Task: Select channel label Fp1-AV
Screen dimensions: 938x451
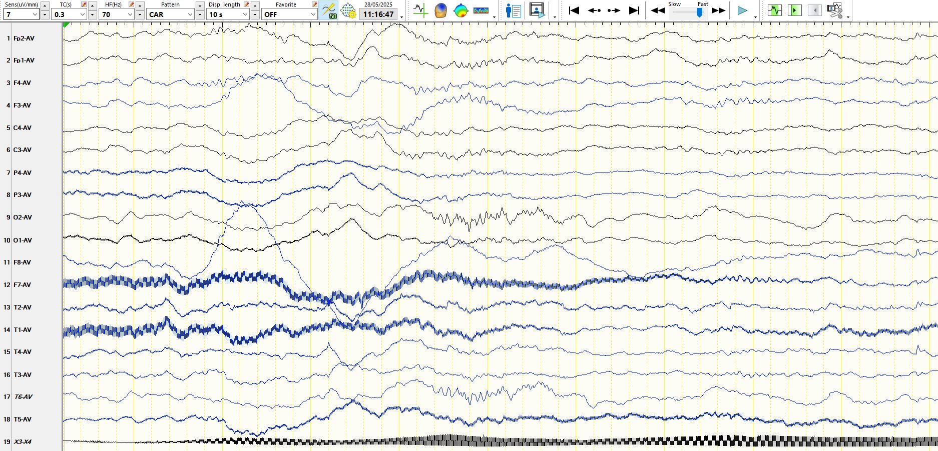Action: coord(24,60)
